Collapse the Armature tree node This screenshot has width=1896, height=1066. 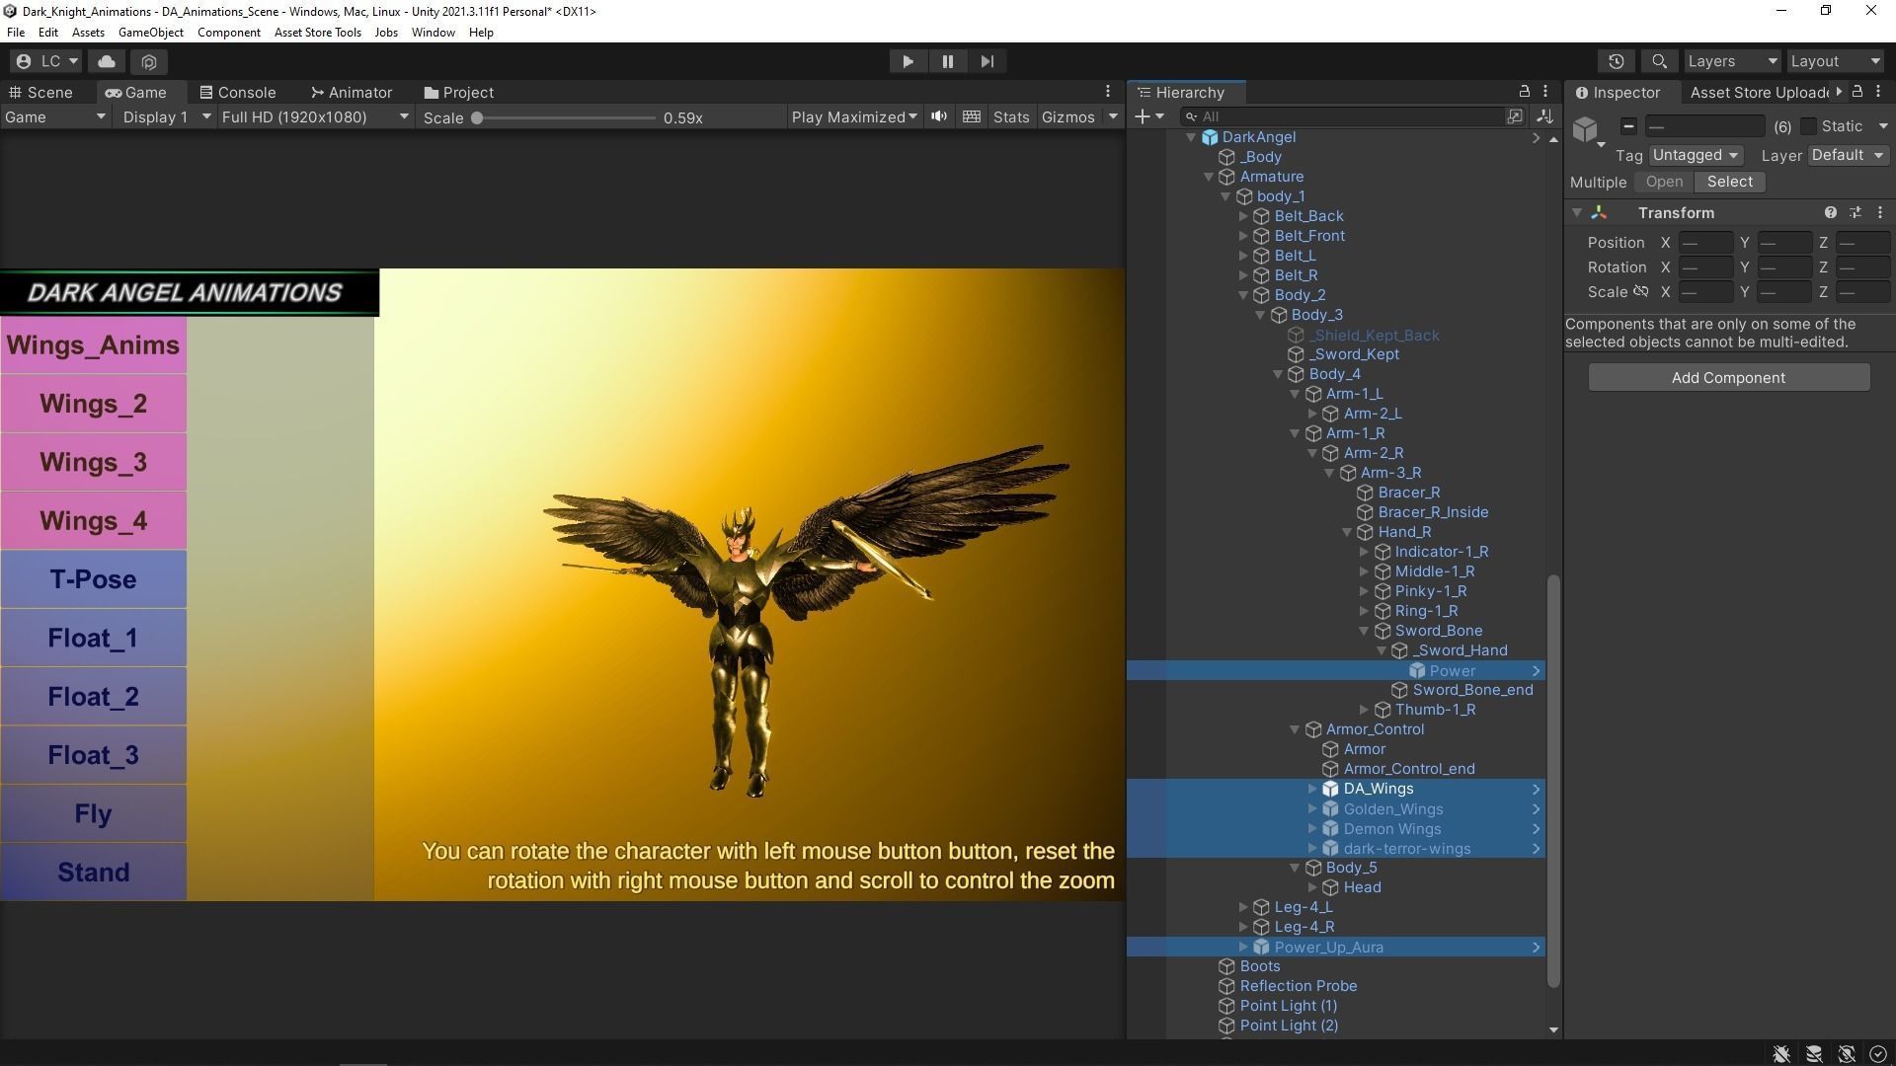tap(1209, 177)
